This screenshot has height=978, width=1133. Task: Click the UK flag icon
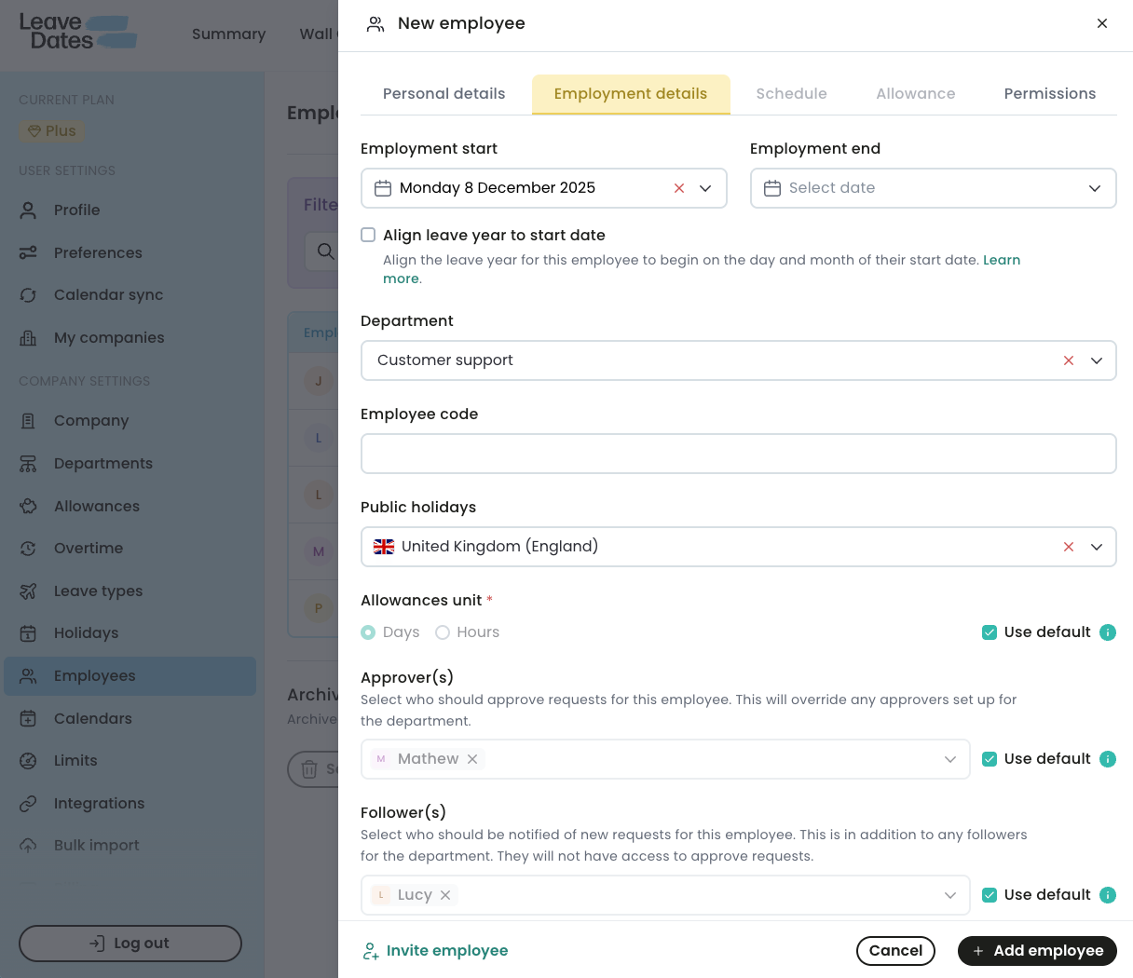coord(384,547)
